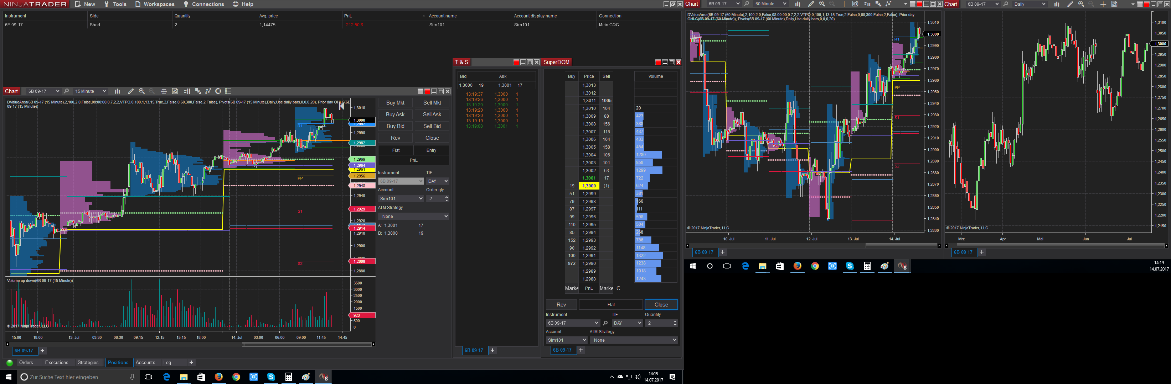The image size is (1171, 384).
Task: Select drawing tools pencil in 15 Minute chart
Action: coord(131,91)
